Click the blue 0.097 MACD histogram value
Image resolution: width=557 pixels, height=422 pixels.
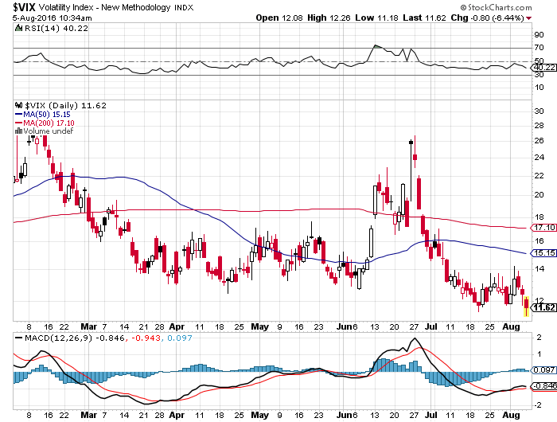[179, 338]
